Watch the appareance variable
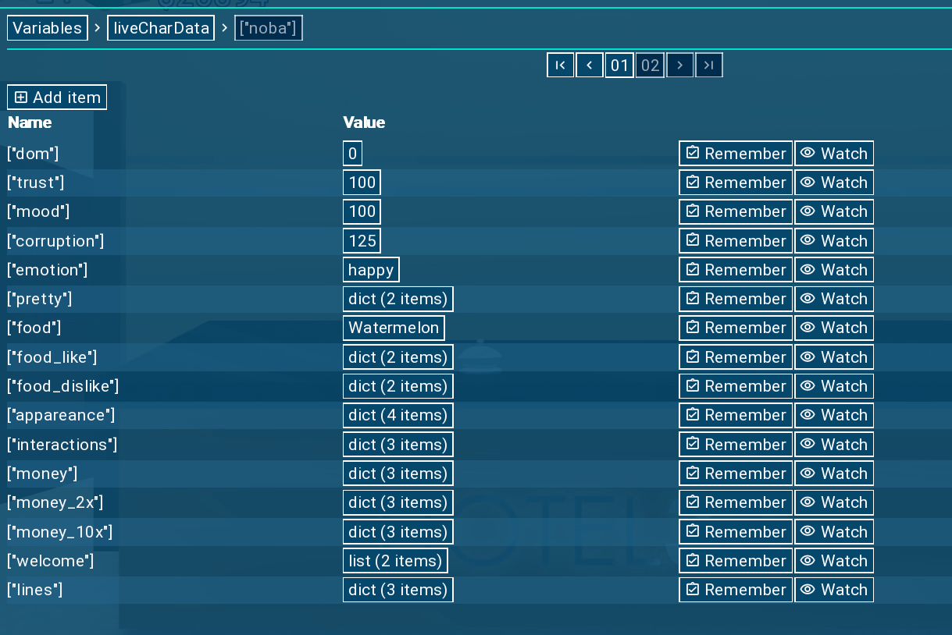 point(834,415)
